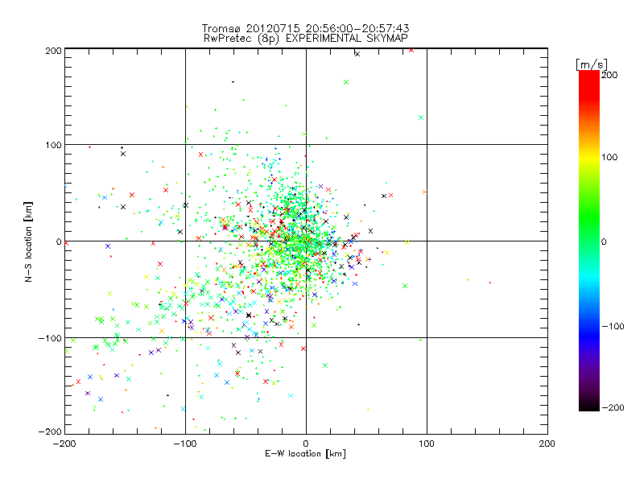This screenshot has width=644, height=483.
Task: Click the -200 tick label on N-S axis
Action: coord(50,431)
